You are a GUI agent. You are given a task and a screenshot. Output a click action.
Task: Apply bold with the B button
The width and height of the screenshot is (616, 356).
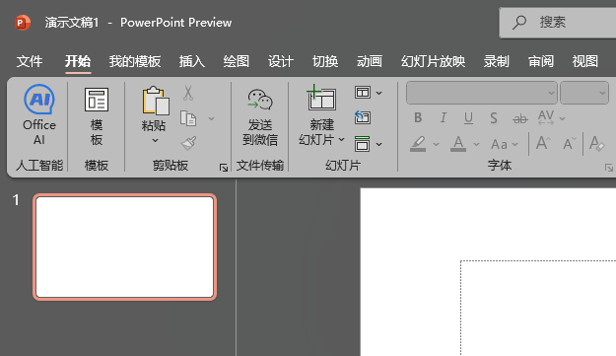pyautogui.click(x=418, y=118)
